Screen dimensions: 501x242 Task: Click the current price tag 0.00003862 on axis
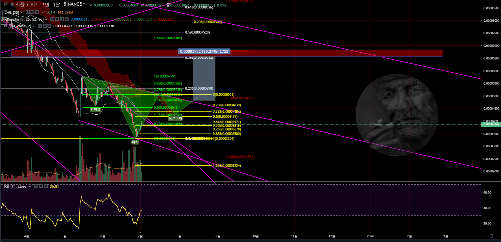point(491,124)
